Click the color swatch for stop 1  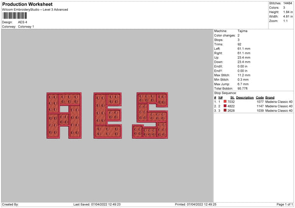click(225, 102)
